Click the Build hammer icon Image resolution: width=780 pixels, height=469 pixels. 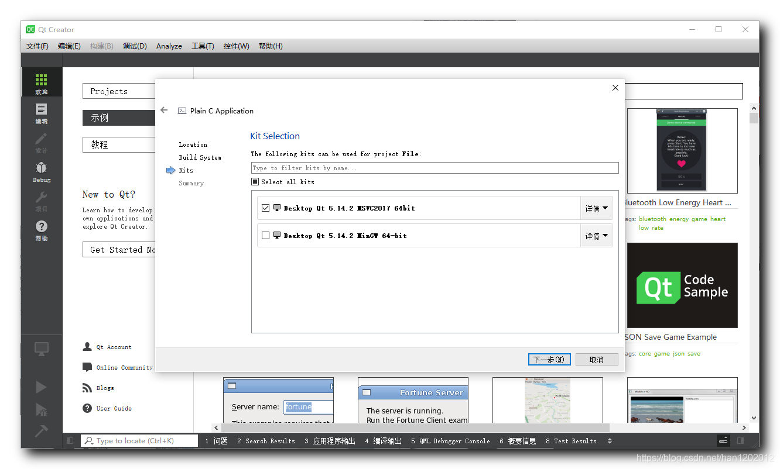(x=41, y=431)
